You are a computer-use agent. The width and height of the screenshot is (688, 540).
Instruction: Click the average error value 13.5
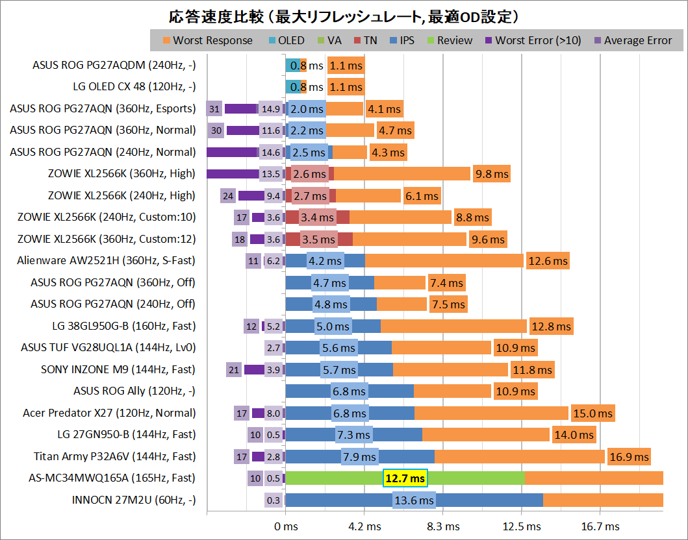click(271, 174)
